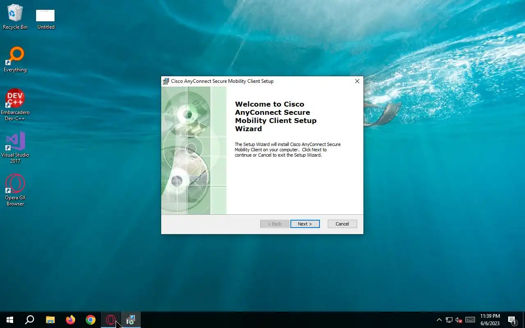Click the Setup Wizard description text
Screen dimensions: 525x328
tap(288, 150)
